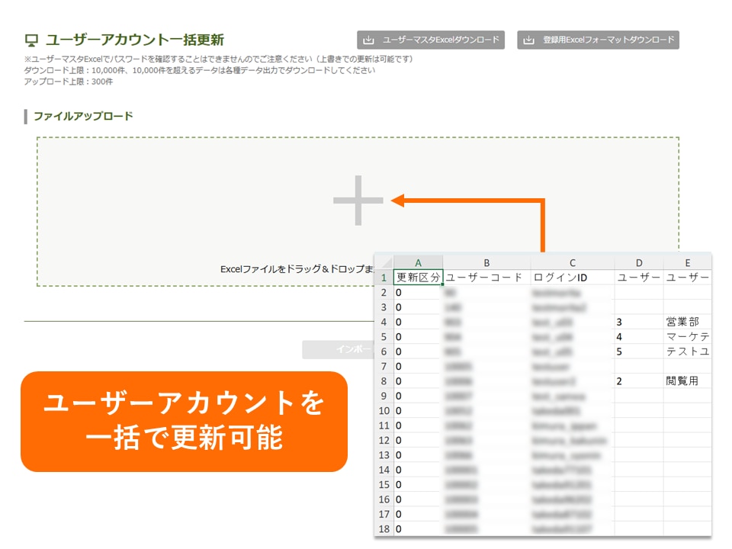Click download icon on ユーザーマスタExcelダウンロード button
732x549 pixels.
[369, 40]
